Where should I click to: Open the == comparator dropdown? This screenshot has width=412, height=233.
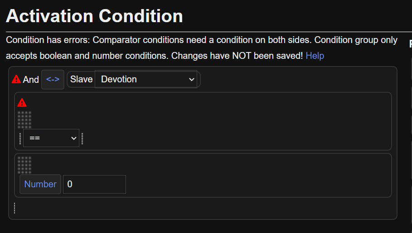click(x=51, y=138)
